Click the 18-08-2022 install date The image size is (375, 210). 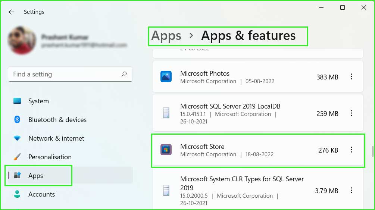coord(259,154)
